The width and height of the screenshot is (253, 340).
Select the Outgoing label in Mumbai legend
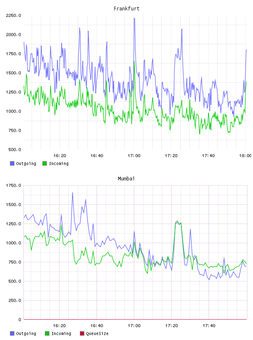click(26, 334)
